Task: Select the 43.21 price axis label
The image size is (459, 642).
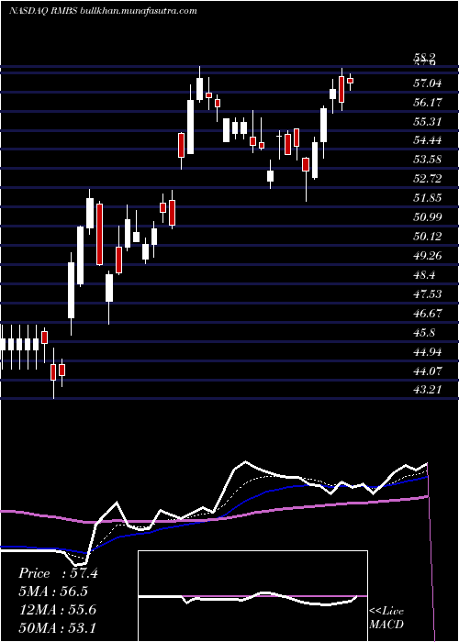Action: point(428,389)
